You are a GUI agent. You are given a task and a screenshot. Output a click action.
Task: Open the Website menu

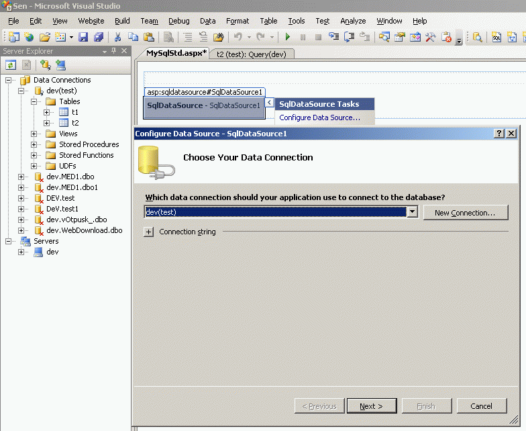pyautogui.click(x=91, y=21)
